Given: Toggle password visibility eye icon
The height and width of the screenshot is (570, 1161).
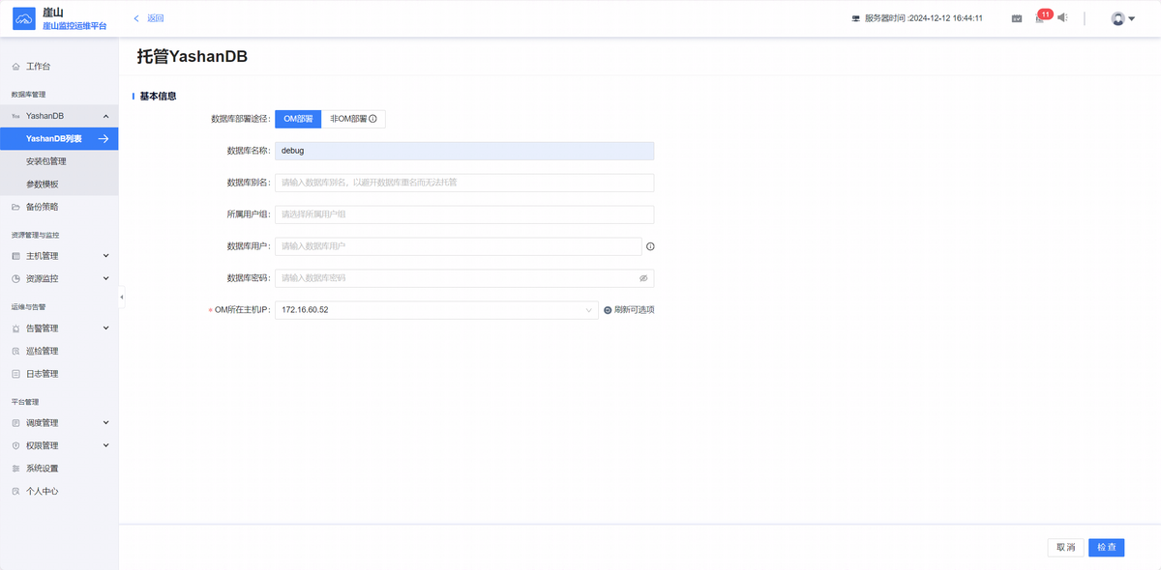Looking at the screenshot, I should pyautogui.click(x=643, y=278).
